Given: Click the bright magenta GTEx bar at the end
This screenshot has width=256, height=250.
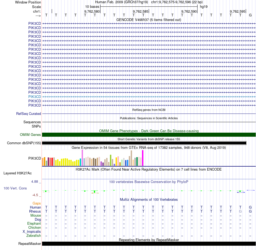Looking at the screenshot, I should tap(143, 158).
